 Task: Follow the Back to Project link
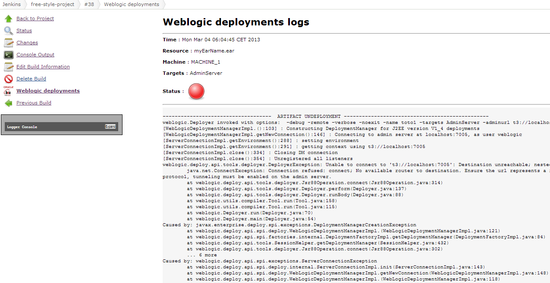(35, 18)
